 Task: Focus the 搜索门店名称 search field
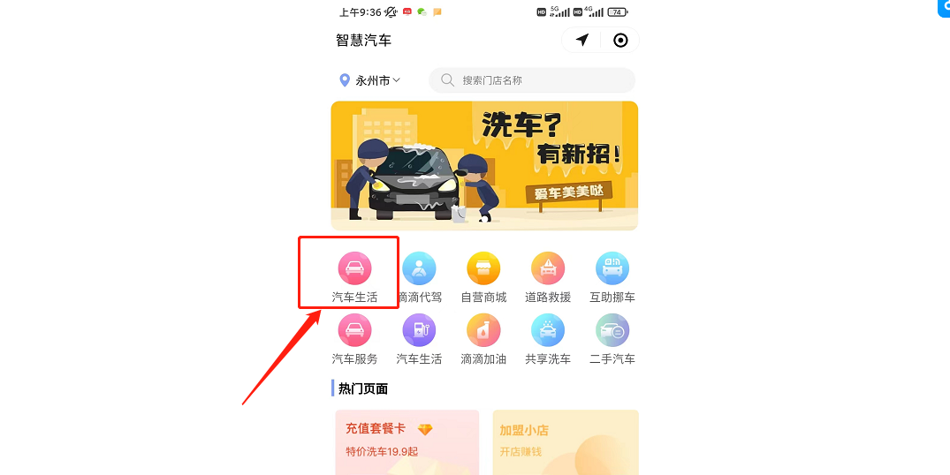pos(532,79)
